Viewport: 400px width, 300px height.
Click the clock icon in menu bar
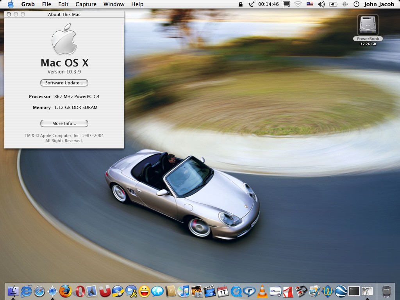[x=356, y=4]
